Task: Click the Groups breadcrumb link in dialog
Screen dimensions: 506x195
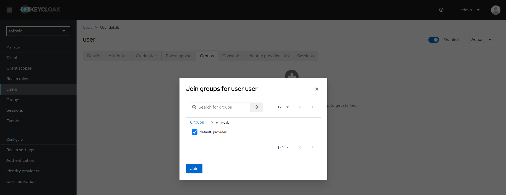Action: 197,122
